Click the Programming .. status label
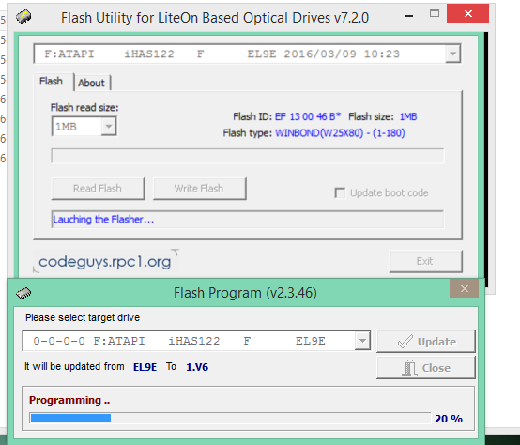The width and height of the screenshot is (520, 445). [69, 400]
